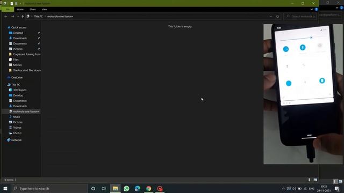Select This PC in the address path
The width and height of the screenshot is (344, 193).
(38, 17)
